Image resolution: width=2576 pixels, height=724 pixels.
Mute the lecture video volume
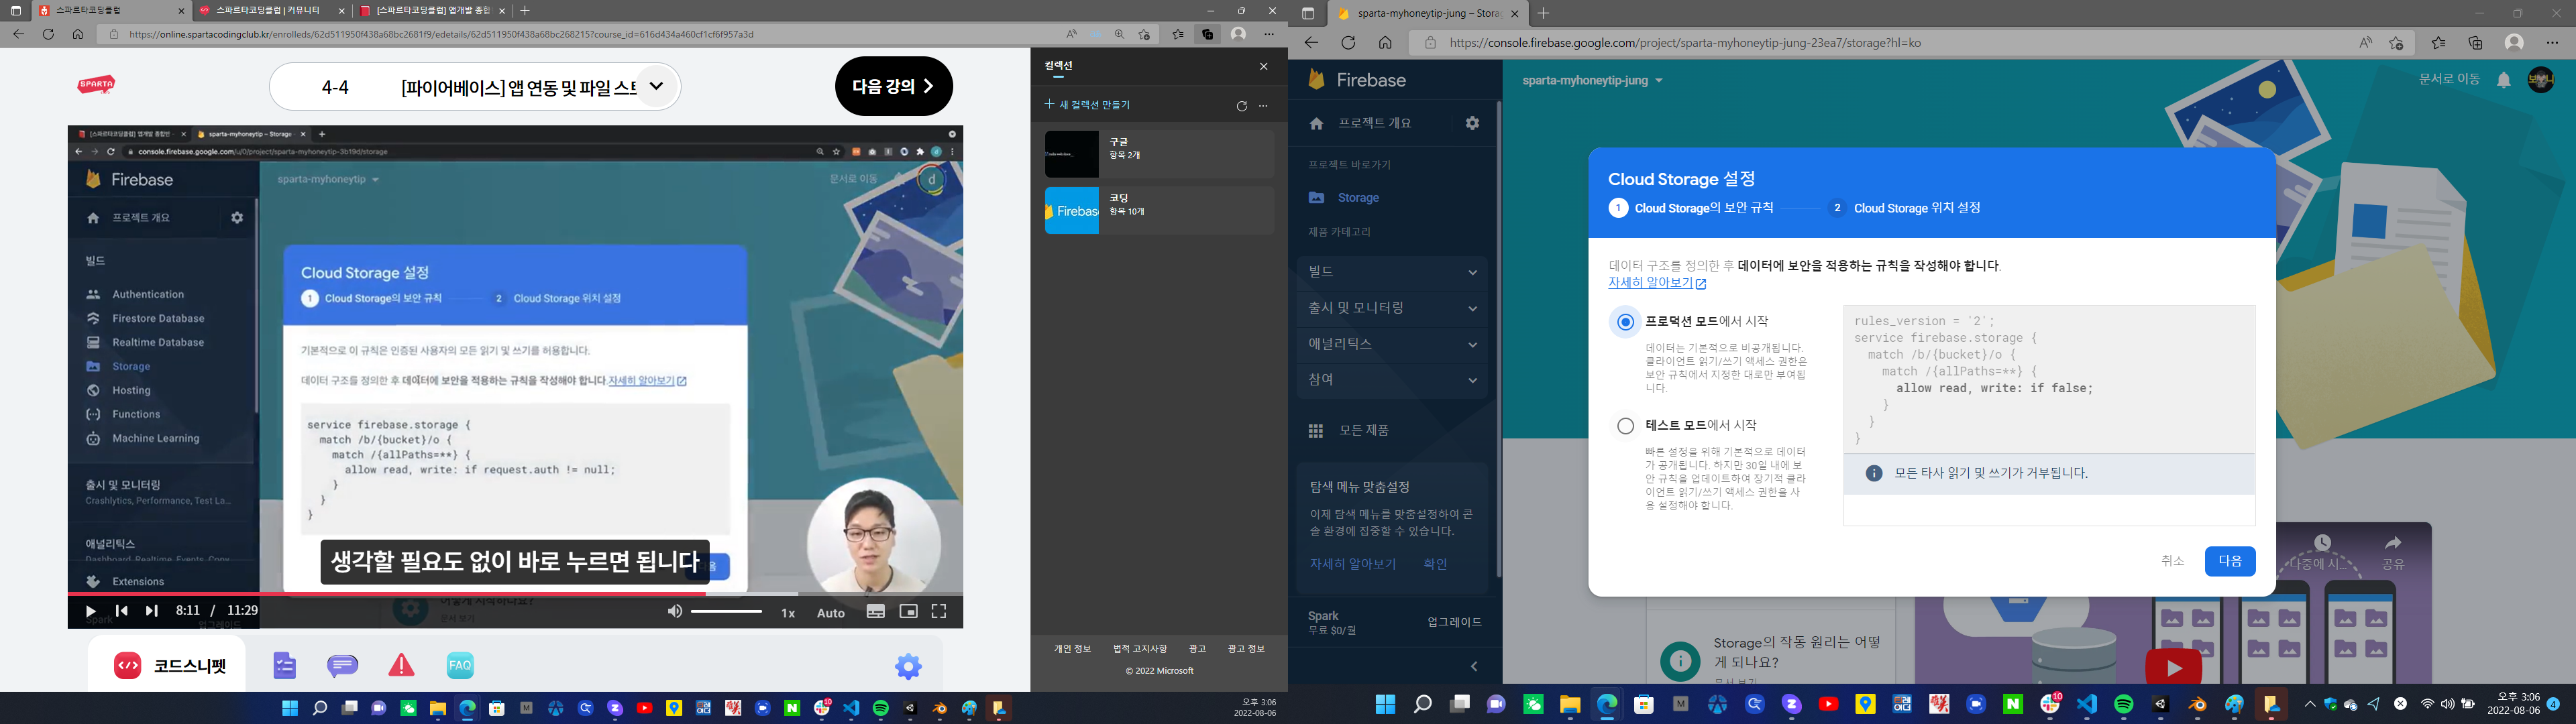[675, 611]
